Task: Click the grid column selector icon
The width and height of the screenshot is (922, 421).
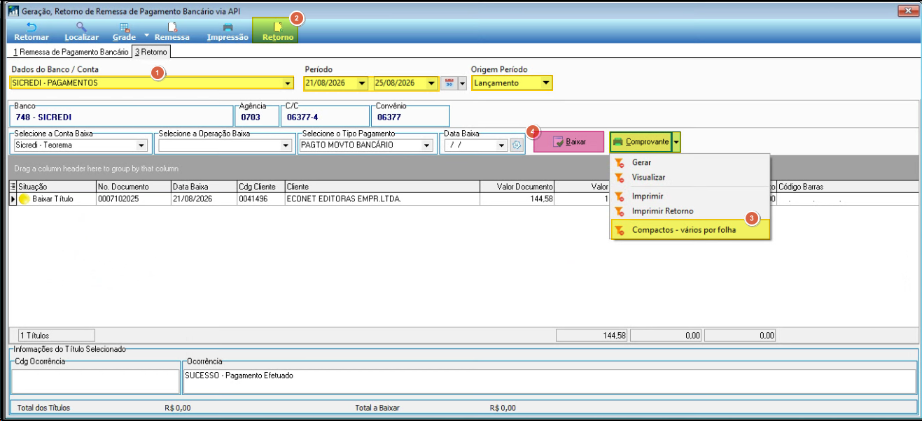Action: click(x=13, y=187)
